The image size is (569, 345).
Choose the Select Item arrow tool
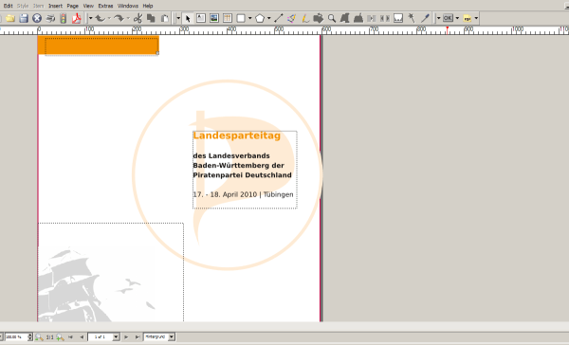click(x=188, y=18)
